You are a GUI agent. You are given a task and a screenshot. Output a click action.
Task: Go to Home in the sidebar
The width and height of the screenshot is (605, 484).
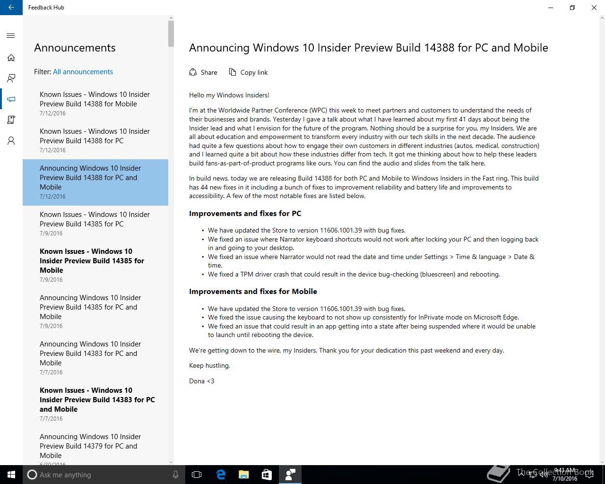11,58
